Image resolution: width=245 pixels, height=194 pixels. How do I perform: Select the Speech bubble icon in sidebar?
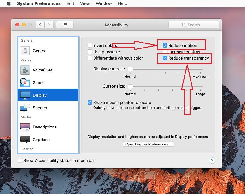[25, 108]
